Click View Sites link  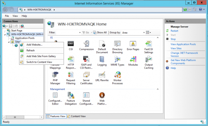pyautogui.click(x=176, y=48)
